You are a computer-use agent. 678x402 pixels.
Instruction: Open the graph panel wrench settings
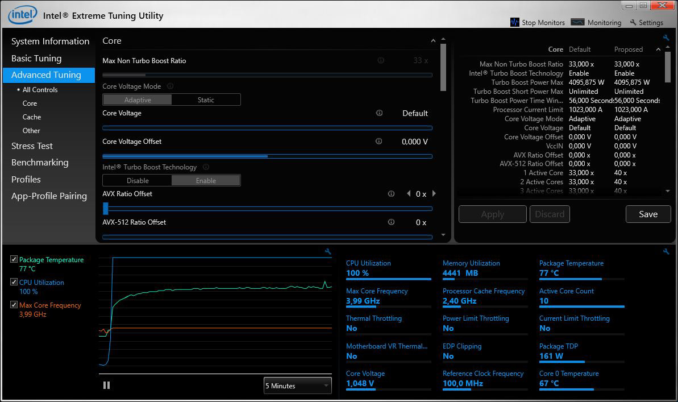click(328, 251)
